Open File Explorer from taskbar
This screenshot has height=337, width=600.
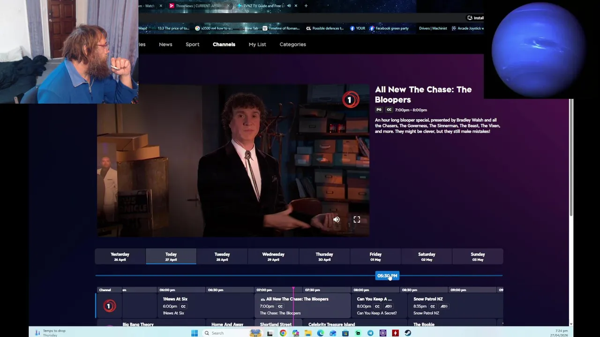click(308, 333)
